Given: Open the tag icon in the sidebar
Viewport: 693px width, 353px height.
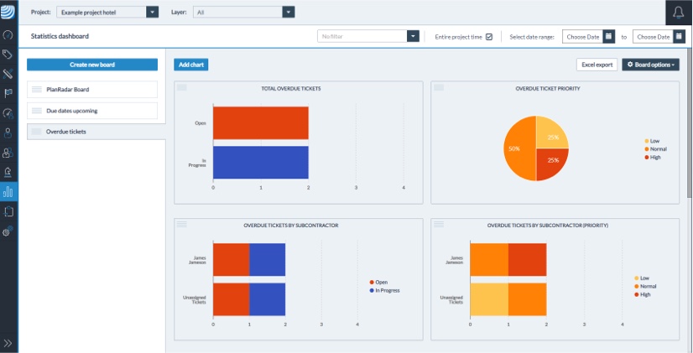Looking at the screenshot, I should 8,55.
